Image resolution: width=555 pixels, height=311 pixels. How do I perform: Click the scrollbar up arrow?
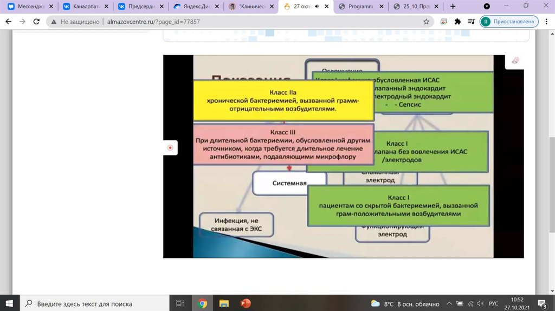point(552,34)
